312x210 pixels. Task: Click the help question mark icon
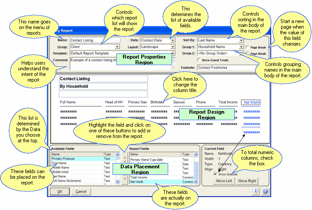point(264,191)
